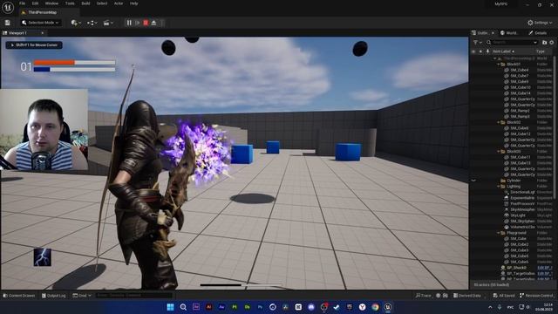Screen dimensions: 558x314
Task: Open the Settings dropdown in the toolbar
Action: click(x=540, y=23)
